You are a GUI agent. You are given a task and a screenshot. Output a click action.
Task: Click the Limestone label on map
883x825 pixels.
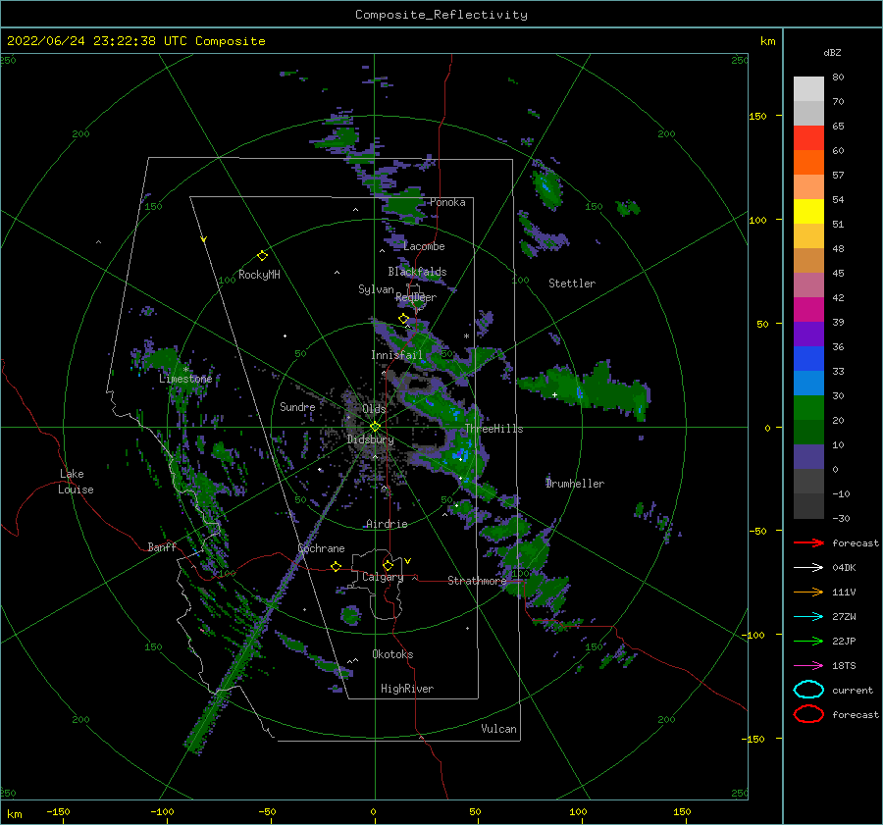(x=185, y=379)
